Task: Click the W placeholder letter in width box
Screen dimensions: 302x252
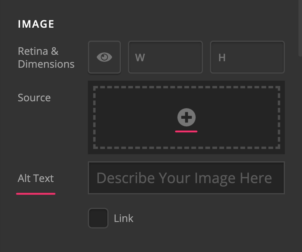Action: (x=140, y=57)
